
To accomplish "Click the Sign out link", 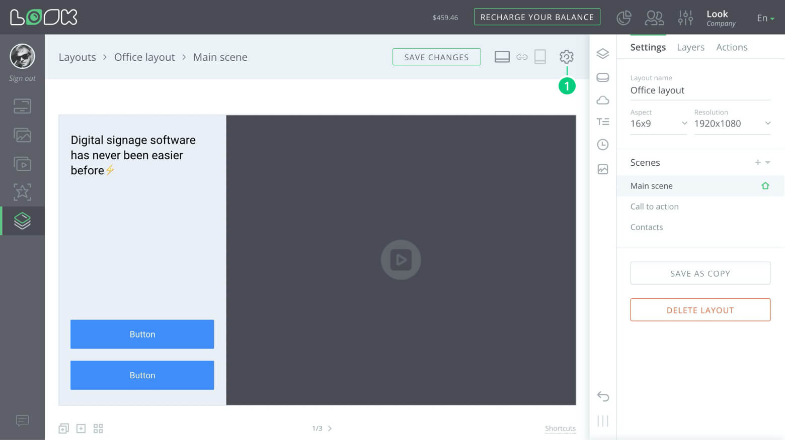I will (22, 78).
